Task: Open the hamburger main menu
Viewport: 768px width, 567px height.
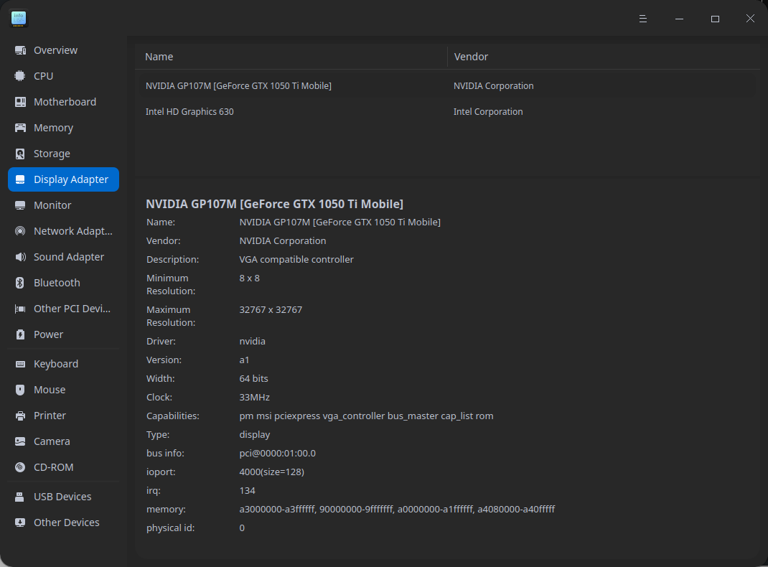Action: tap(643, 19)
